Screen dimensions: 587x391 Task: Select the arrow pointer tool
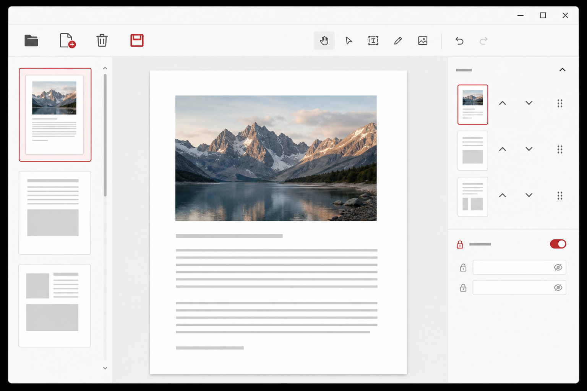pyautogui.click(x=349, y=40)
